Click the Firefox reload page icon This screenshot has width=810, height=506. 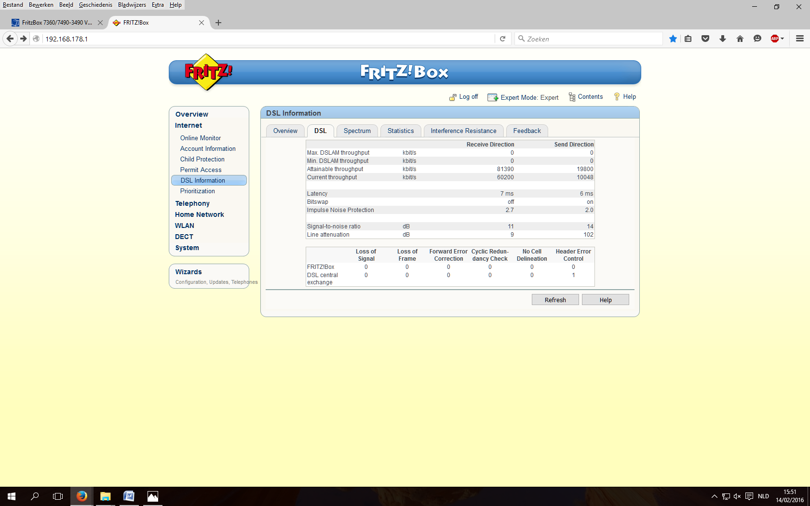502,39
